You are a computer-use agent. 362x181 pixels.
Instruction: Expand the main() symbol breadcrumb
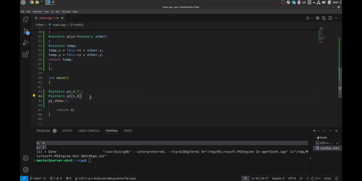click(77, 25)
